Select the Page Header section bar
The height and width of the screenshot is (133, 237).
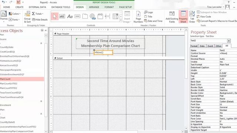[119, 34]
